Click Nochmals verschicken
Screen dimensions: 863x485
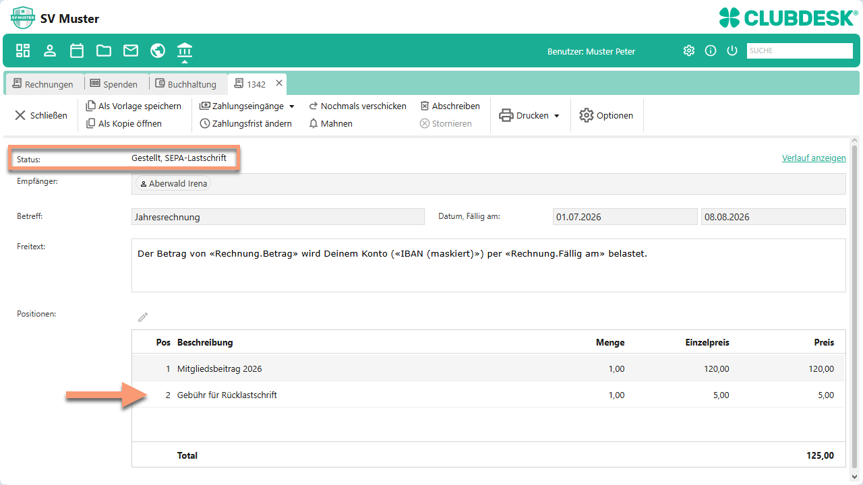tap(358, 106)
